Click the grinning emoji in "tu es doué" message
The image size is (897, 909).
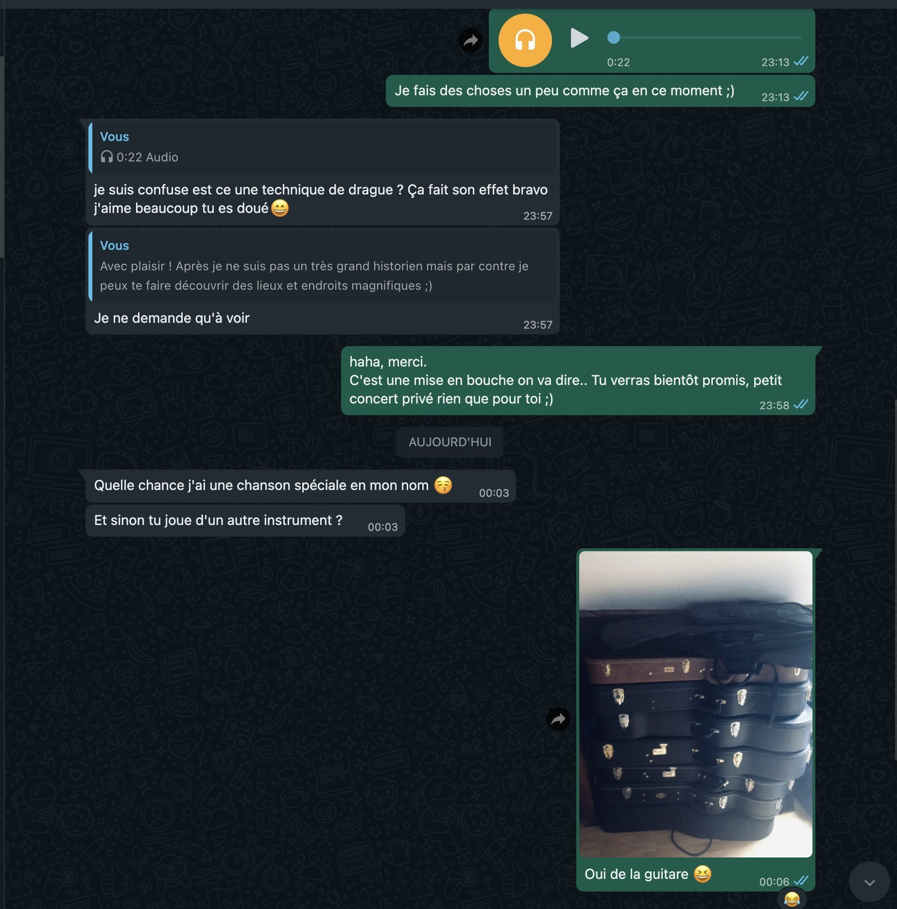(x=280, y=208)
